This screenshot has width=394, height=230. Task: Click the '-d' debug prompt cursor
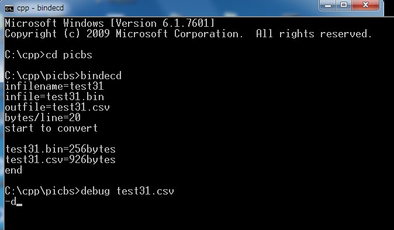coord(13,201)
